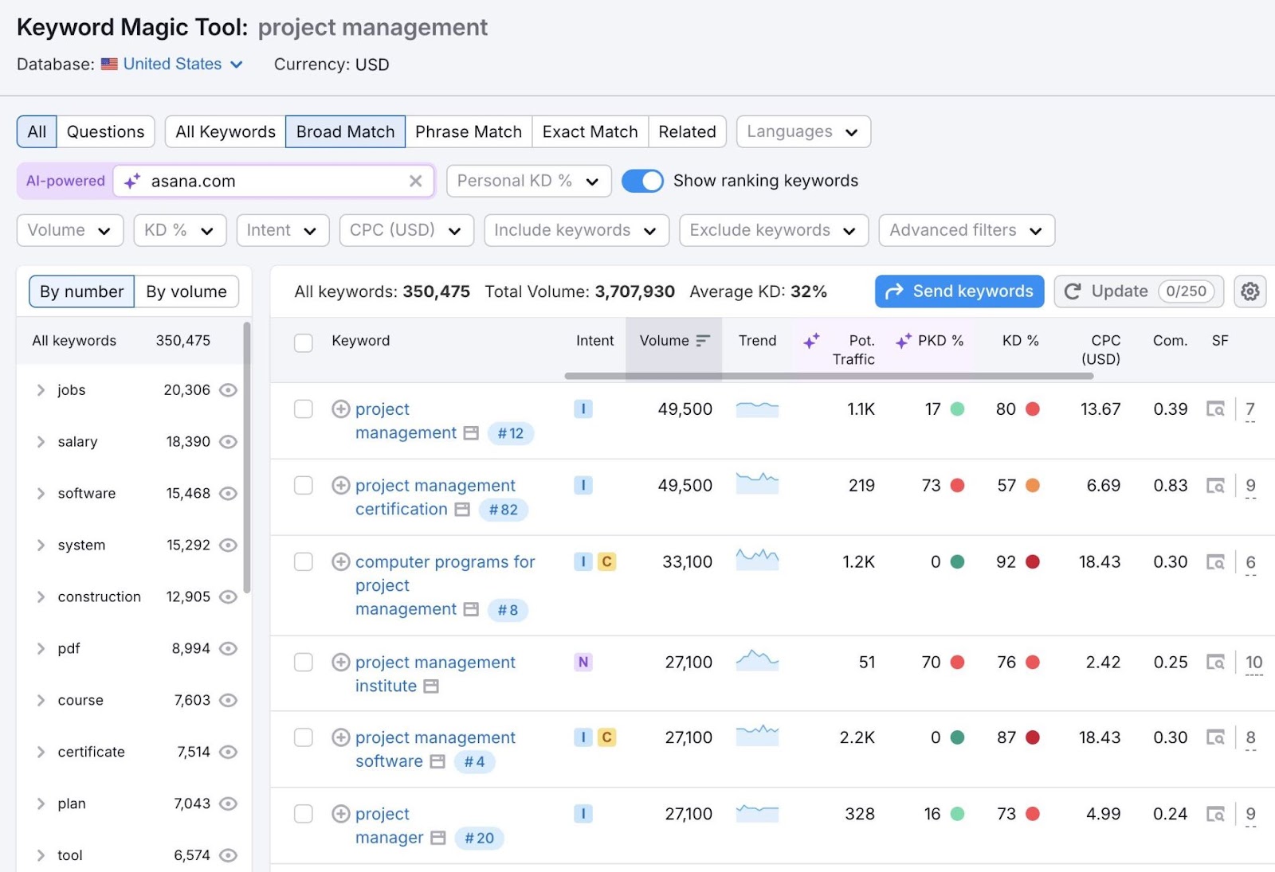The height and width of the screenshot is (872, 1275).
Task: Click the Send keywords button
Action: [x=959, y=291]
